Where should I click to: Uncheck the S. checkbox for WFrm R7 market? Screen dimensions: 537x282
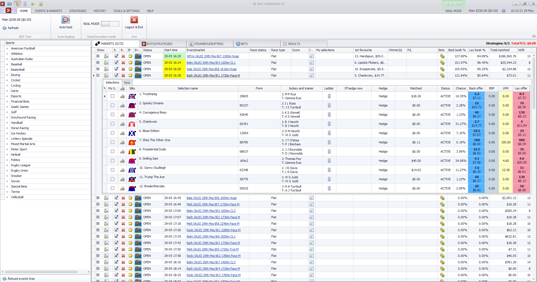click(116, 56)
